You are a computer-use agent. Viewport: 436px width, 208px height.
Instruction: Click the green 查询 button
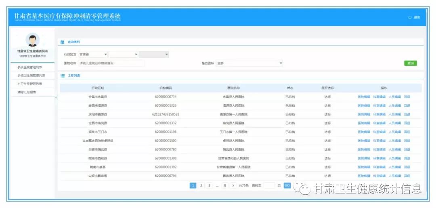click(x=411, y=63)
